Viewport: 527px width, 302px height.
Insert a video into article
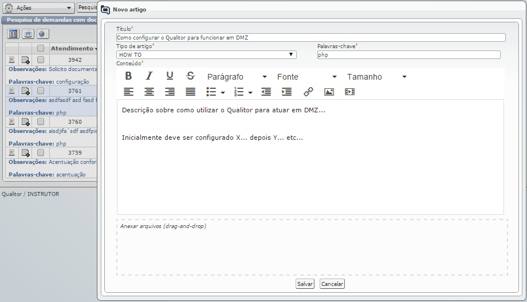pos(350,92)
